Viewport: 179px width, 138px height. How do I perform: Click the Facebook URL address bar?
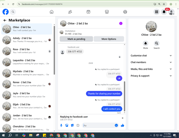pyautogui.click(x=86, y=4)
